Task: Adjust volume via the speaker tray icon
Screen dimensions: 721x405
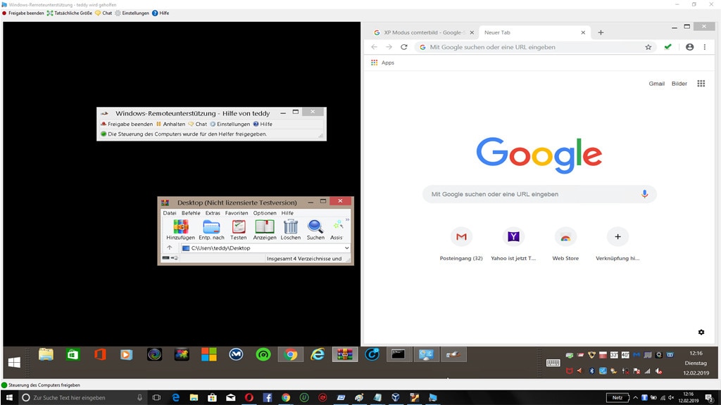Action: [658, 370]
